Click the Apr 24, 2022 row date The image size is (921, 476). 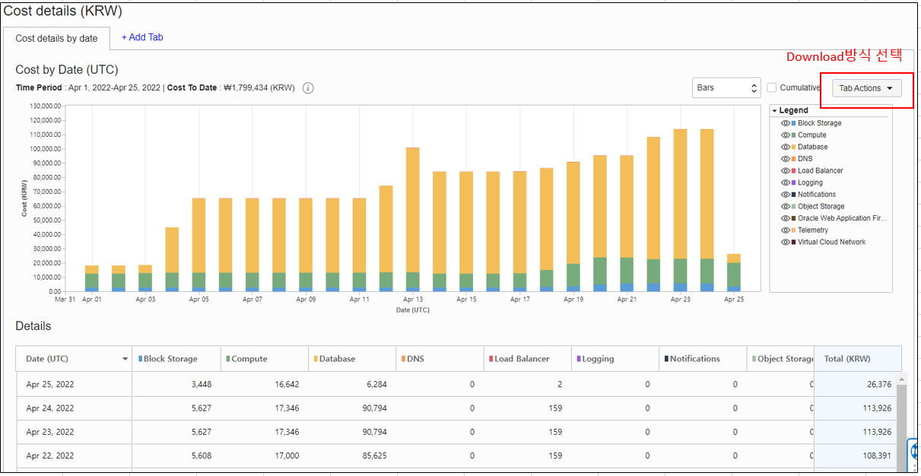point(50,408)
